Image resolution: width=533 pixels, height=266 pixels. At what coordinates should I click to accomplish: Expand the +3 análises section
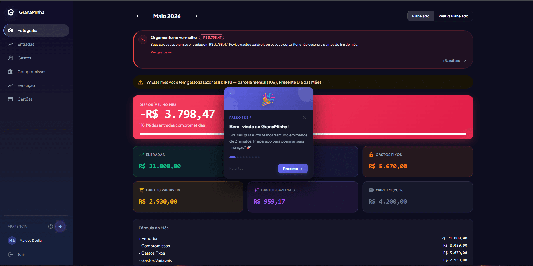pos(454,61)
